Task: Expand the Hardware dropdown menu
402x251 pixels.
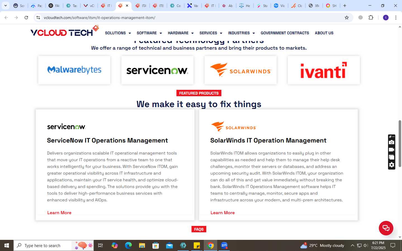Action: point(181,33)
